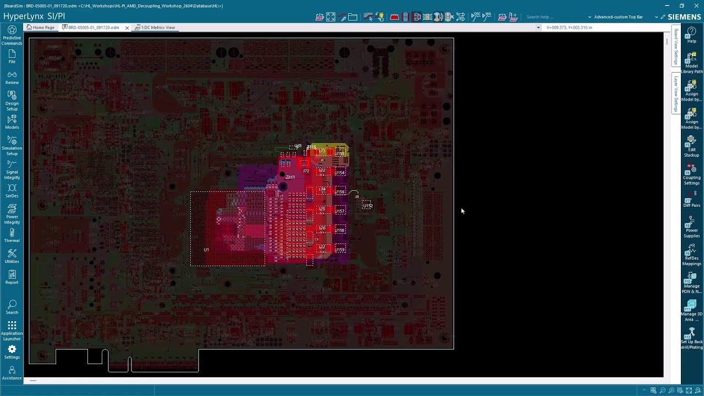The width and height of the screenshot is (704, 396).
Task: Click the net-select cursor toolbar icon
Action: (x=368, y=17)
